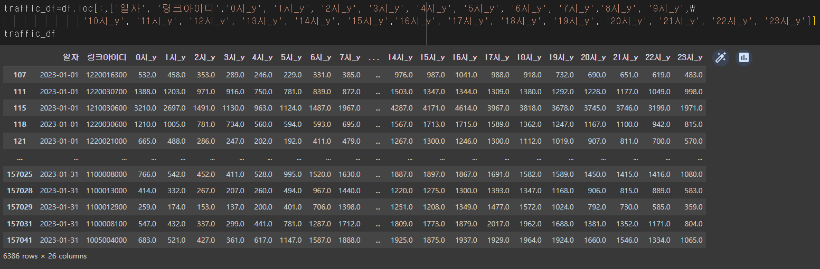Click the '일자' column header
Image resolution: width=820 pixels, height=269 pixels.
click(71, 57)
